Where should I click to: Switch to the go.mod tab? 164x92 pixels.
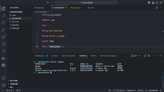click(76, 8)
